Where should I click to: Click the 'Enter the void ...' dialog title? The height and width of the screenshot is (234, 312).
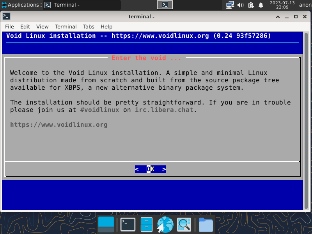[x=146, y=58]
